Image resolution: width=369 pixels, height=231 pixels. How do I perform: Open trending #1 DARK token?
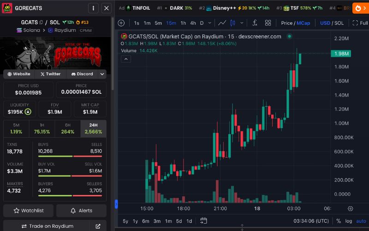coord(175,8)
